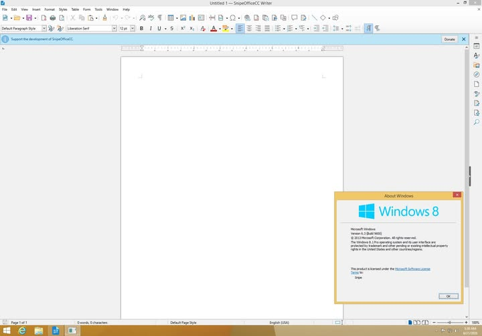This screenshot has width=482, height=336.
Task: Toggle Center Horizontally alignment
Action: tap(249, 28)
